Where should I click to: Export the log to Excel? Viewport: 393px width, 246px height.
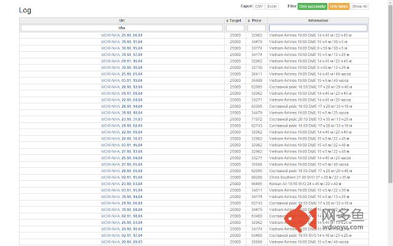[272, 6]
